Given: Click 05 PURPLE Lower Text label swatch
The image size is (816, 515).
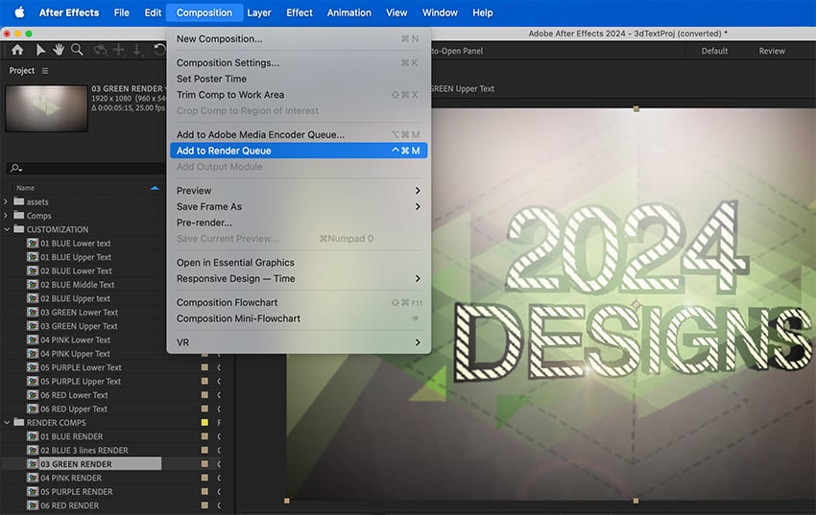Looking at the screenshot, I should click(204, 367).
